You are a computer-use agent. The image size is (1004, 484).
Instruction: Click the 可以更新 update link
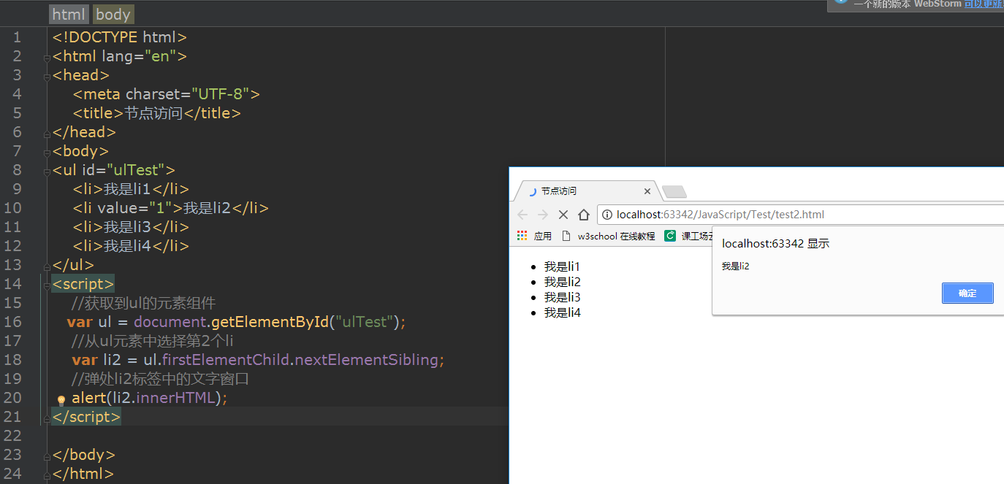984,4
